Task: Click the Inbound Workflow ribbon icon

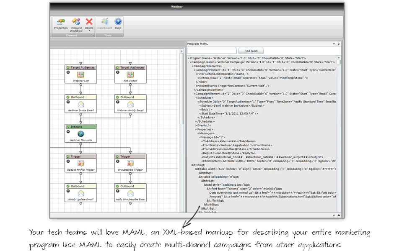Action: click(76, 22)
